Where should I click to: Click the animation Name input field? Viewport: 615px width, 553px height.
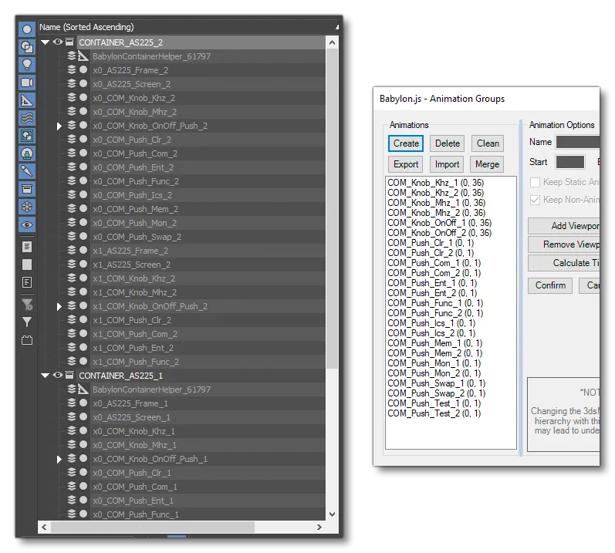pos(578,142)
